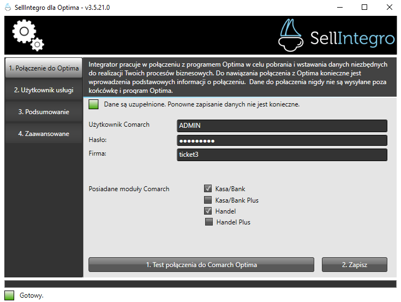Minimize the SellIntegro window
Screen dimensions: 401x302
pos(340,8)
